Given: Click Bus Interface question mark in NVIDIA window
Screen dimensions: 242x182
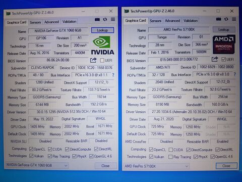Looking at the screenshot, I should pos(113,75).
